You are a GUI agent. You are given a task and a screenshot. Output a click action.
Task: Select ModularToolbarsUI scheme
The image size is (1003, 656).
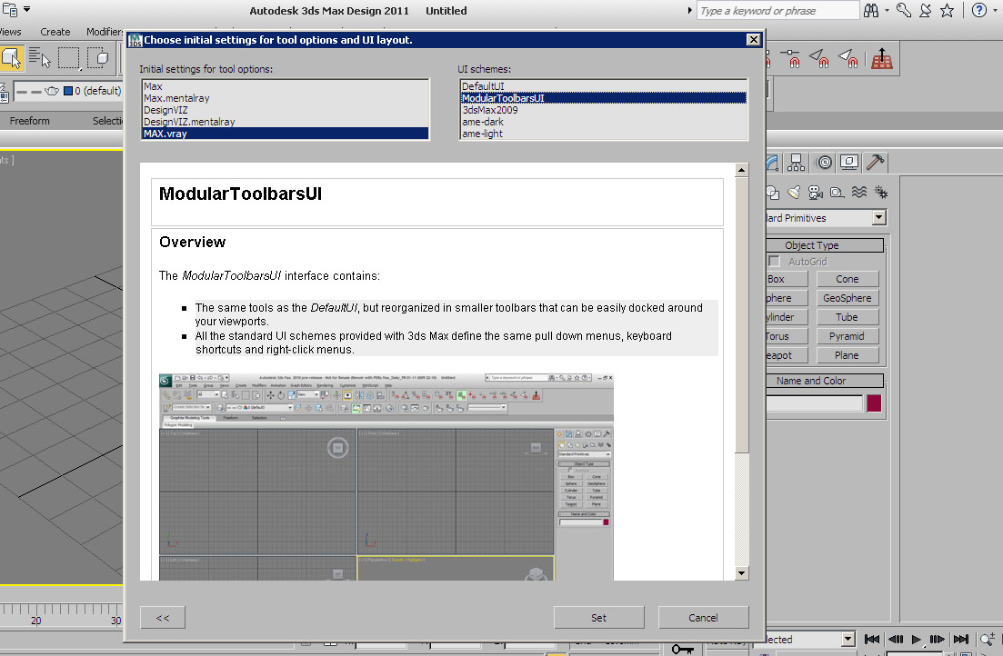603,98
